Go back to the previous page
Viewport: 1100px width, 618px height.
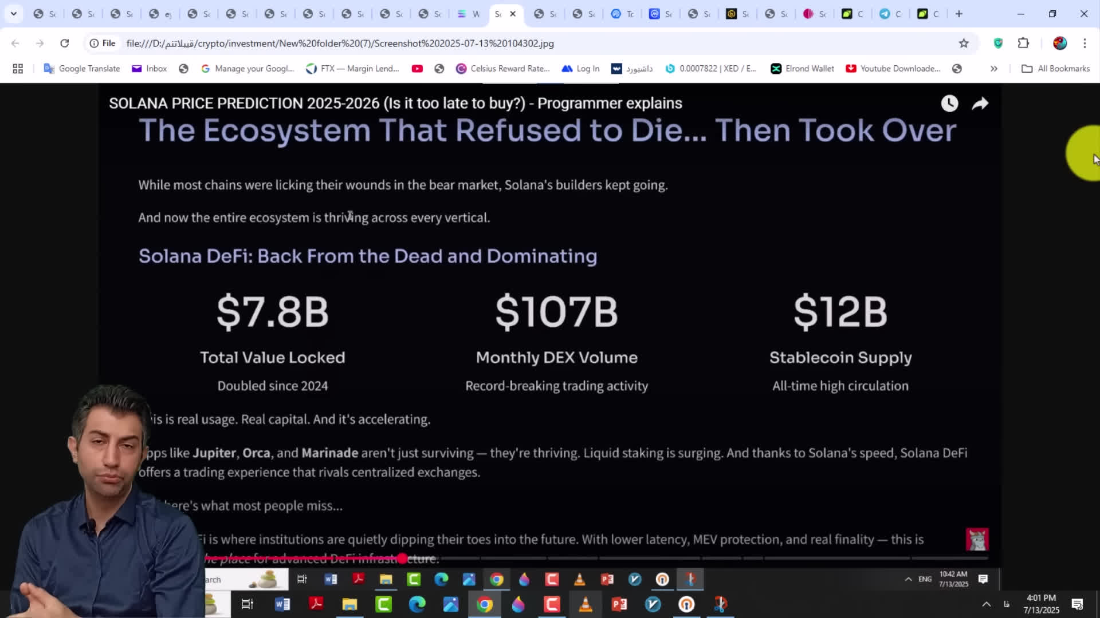click(x=15, y=43)
